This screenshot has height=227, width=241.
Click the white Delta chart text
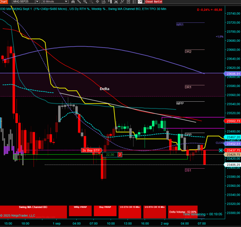[104, 89]
